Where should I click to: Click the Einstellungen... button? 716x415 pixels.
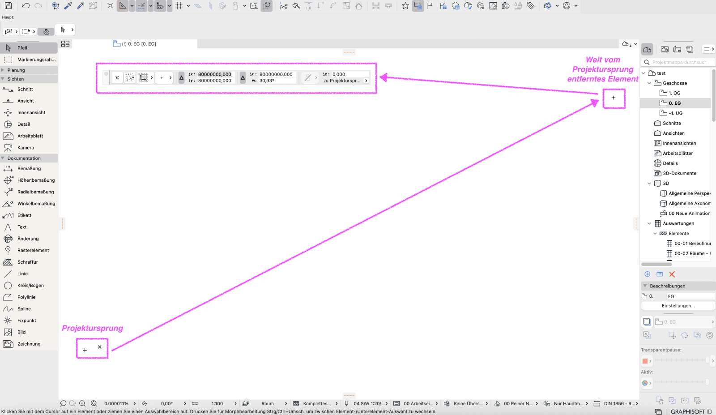coord(678,306)
